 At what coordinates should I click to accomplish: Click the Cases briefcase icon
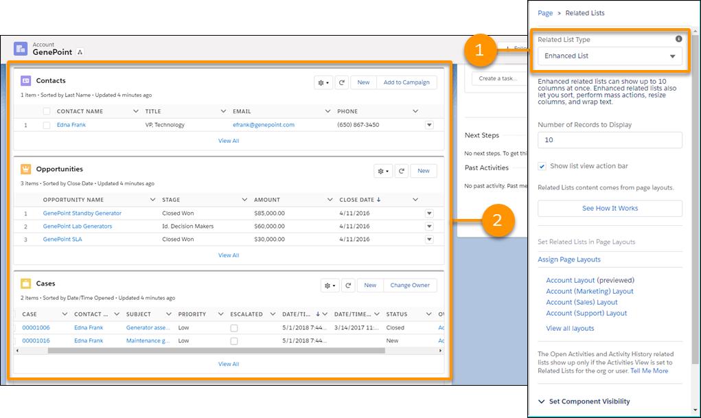[26, 283]
